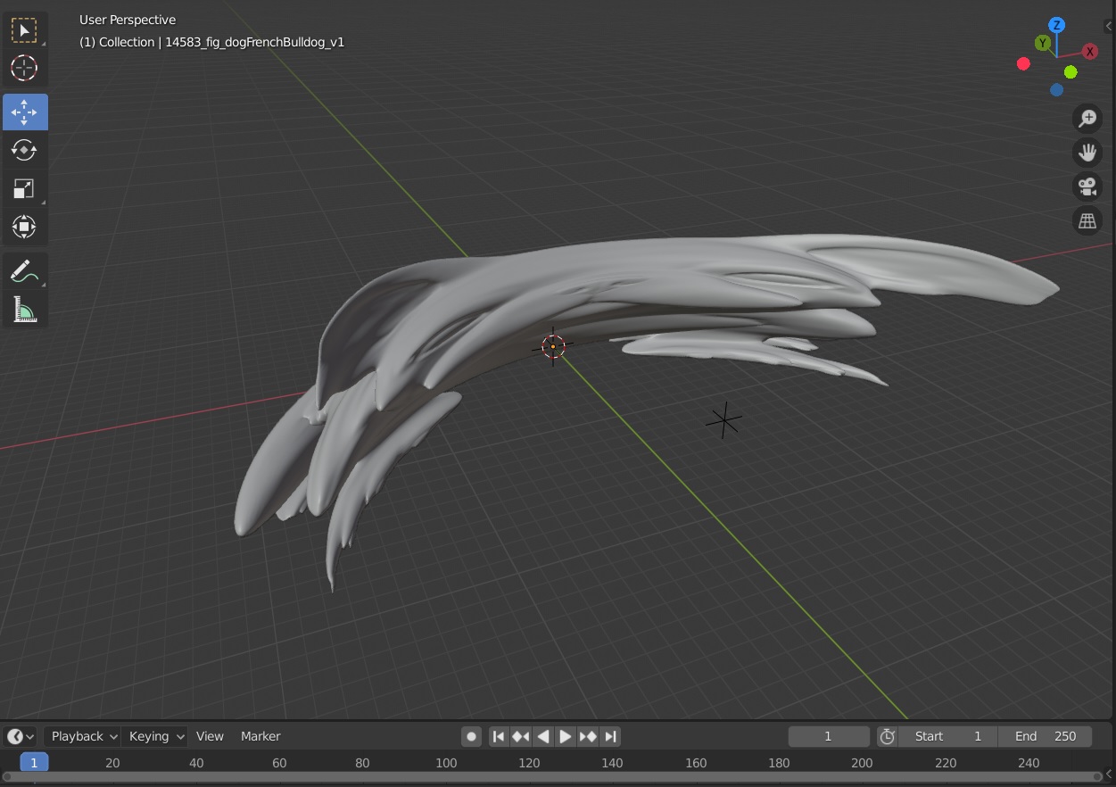Click the 3D cursor in the viewport
Image resolution: width=1116 pixels, height=787 pixels.
point(553,346)
